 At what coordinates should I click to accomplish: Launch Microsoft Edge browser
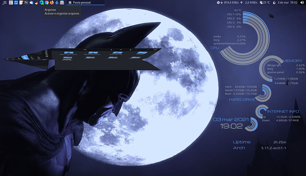(x=42, y=3)
